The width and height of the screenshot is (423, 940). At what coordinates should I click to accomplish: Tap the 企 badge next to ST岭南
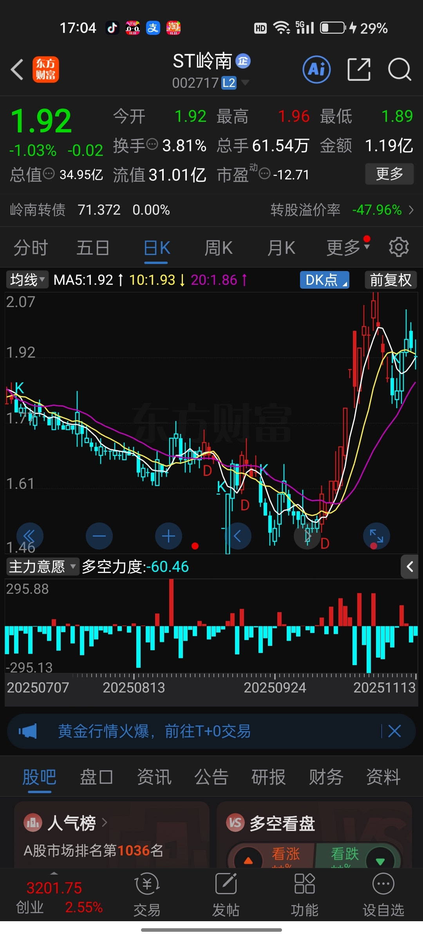click(243, 61)
